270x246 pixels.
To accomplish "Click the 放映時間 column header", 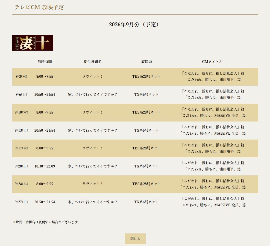I will 45,62.
